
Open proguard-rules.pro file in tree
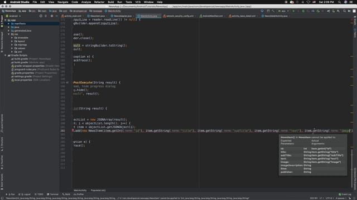(35, 69)
